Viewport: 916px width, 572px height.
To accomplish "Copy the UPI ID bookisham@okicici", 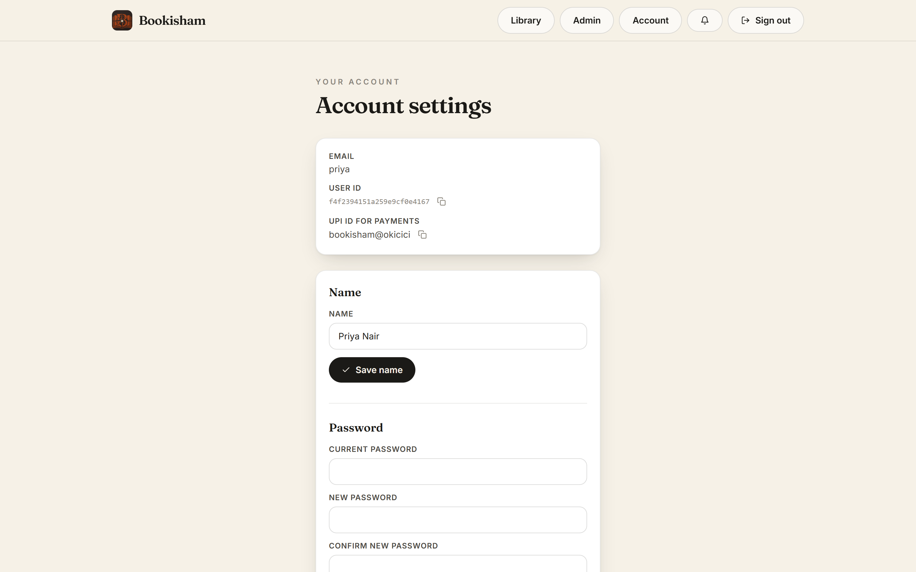I will [x=422, y=235].
